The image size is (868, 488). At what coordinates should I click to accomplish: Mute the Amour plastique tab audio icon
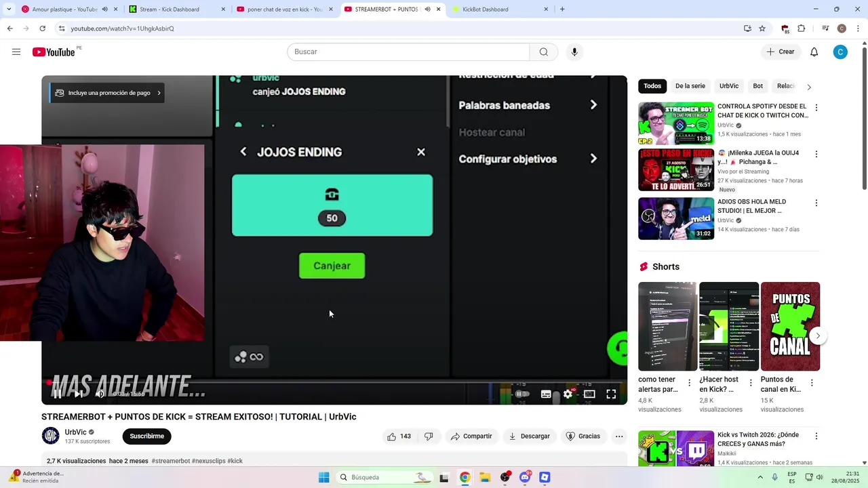click(x=104, y=9)
